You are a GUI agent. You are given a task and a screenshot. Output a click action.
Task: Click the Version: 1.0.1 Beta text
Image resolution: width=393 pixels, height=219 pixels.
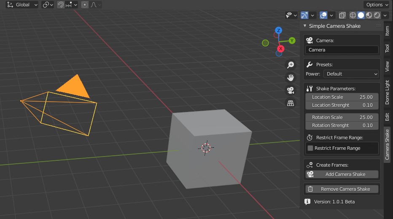click(334, 202)
